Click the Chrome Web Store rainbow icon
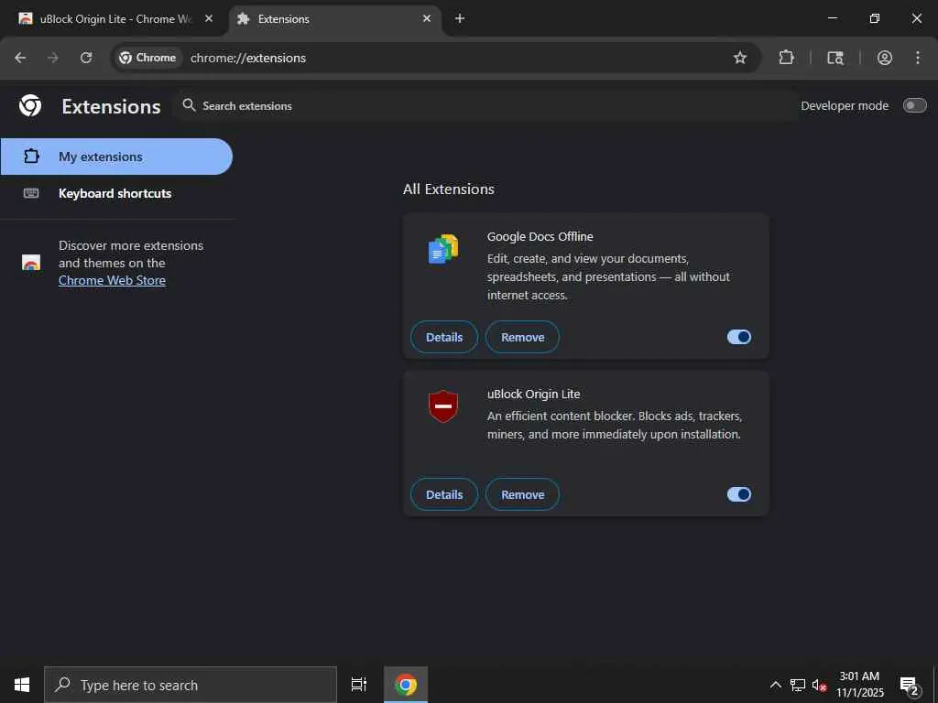The image size is (938, 703). [31, 263]
